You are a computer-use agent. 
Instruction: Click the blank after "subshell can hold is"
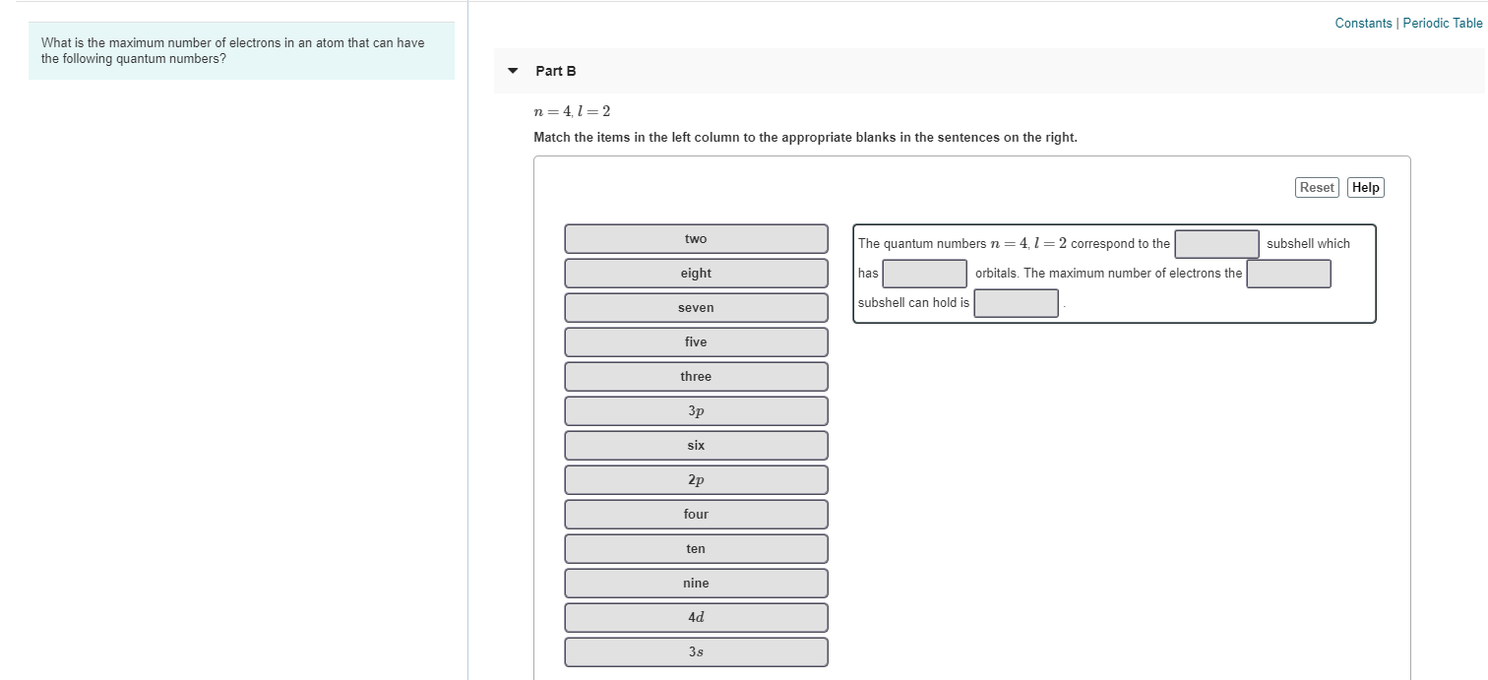pos(1016,303)
